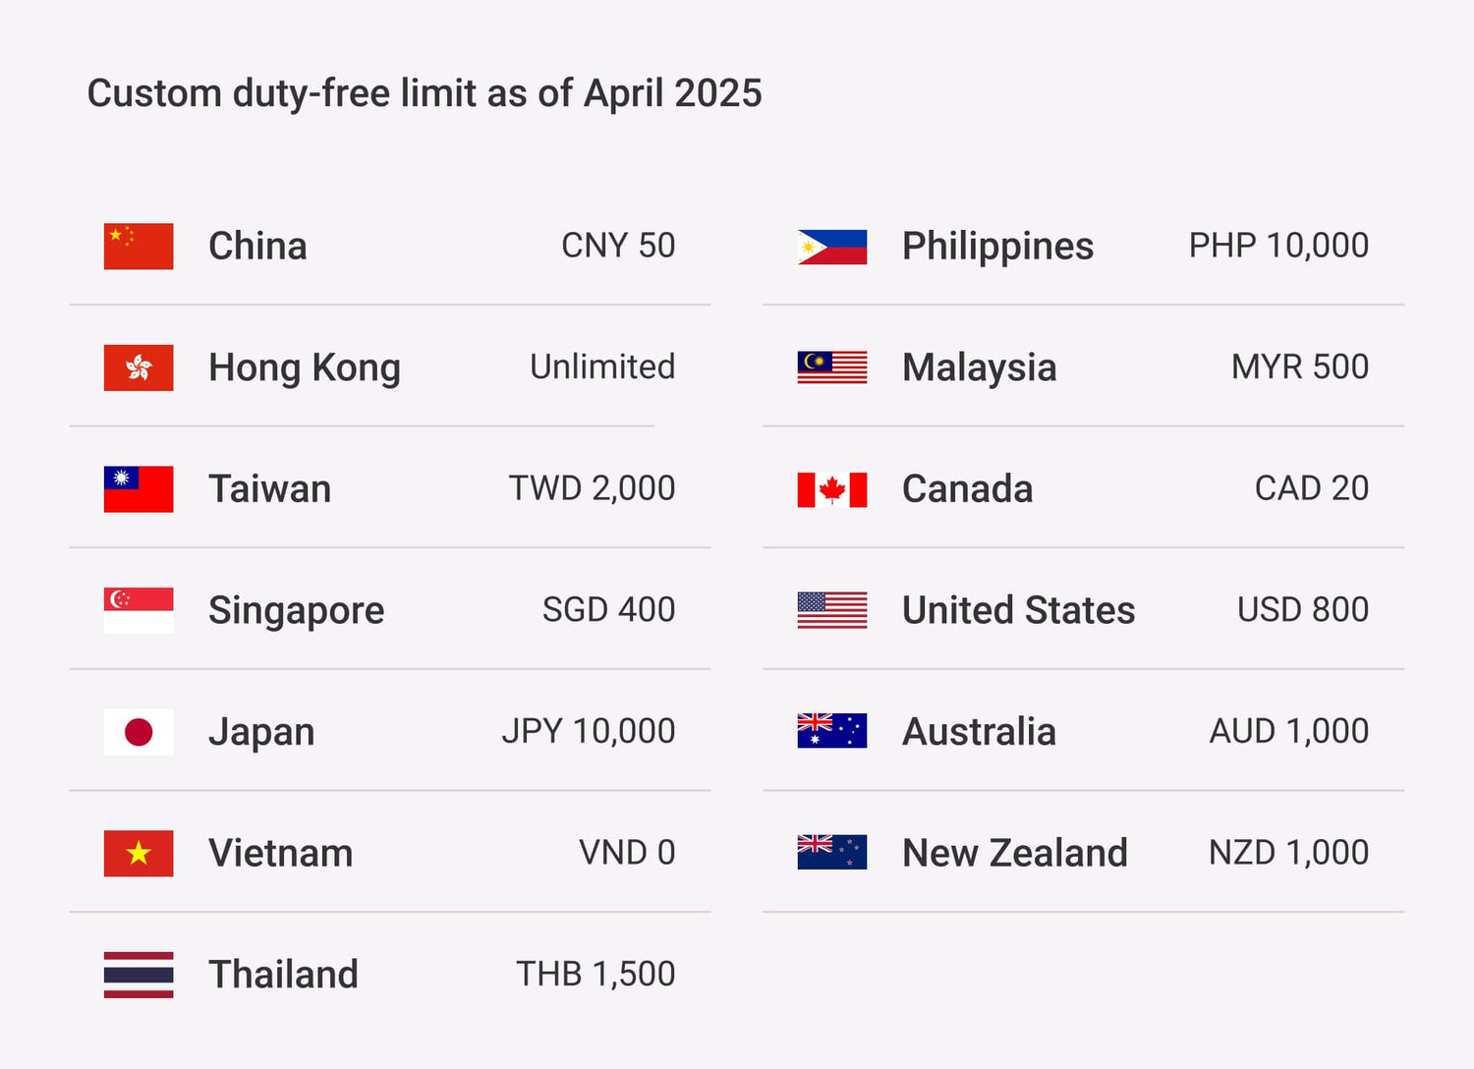Click the Malaysia flag icon
Viewport: 1474px width, 1069px height.
[x=832, y=367]
